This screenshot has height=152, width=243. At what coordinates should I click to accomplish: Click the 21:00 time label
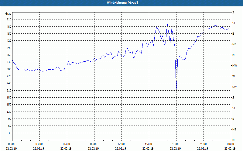tap(203, 144)
